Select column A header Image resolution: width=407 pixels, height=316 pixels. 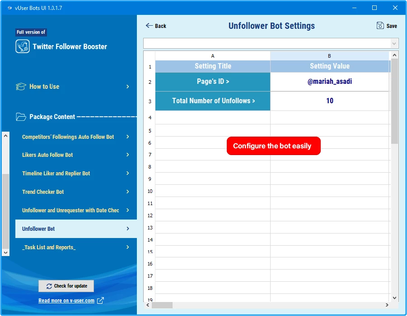(213, 56)
